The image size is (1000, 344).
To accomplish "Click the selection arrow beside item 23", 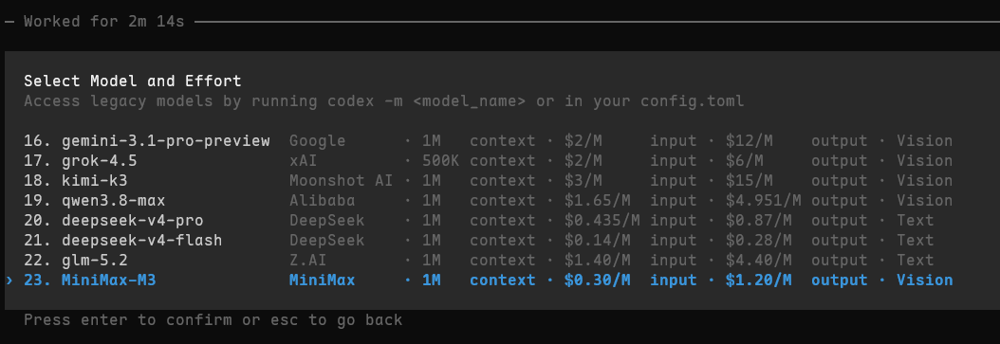I will click(9, 281).
